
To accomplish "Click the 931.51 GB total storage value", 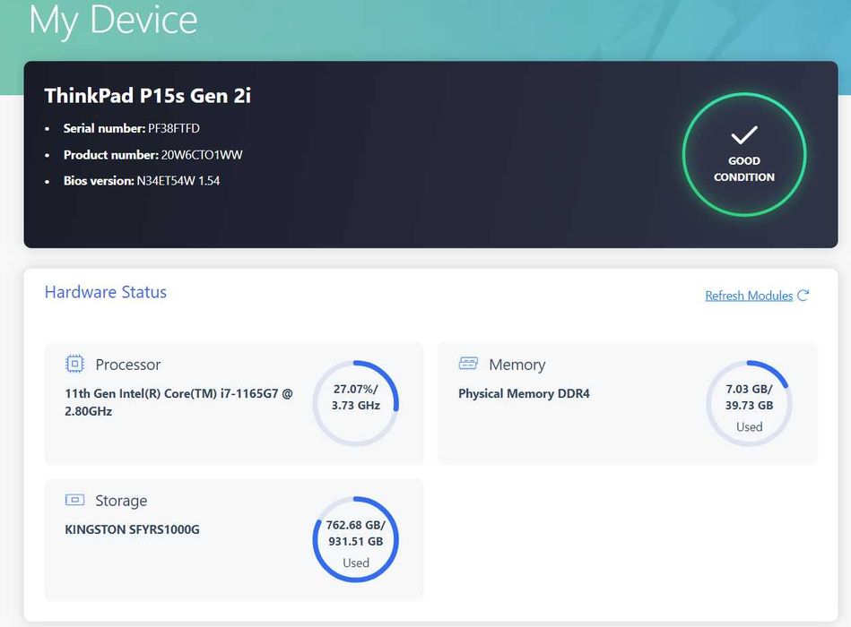I will (x=355, y=541).
